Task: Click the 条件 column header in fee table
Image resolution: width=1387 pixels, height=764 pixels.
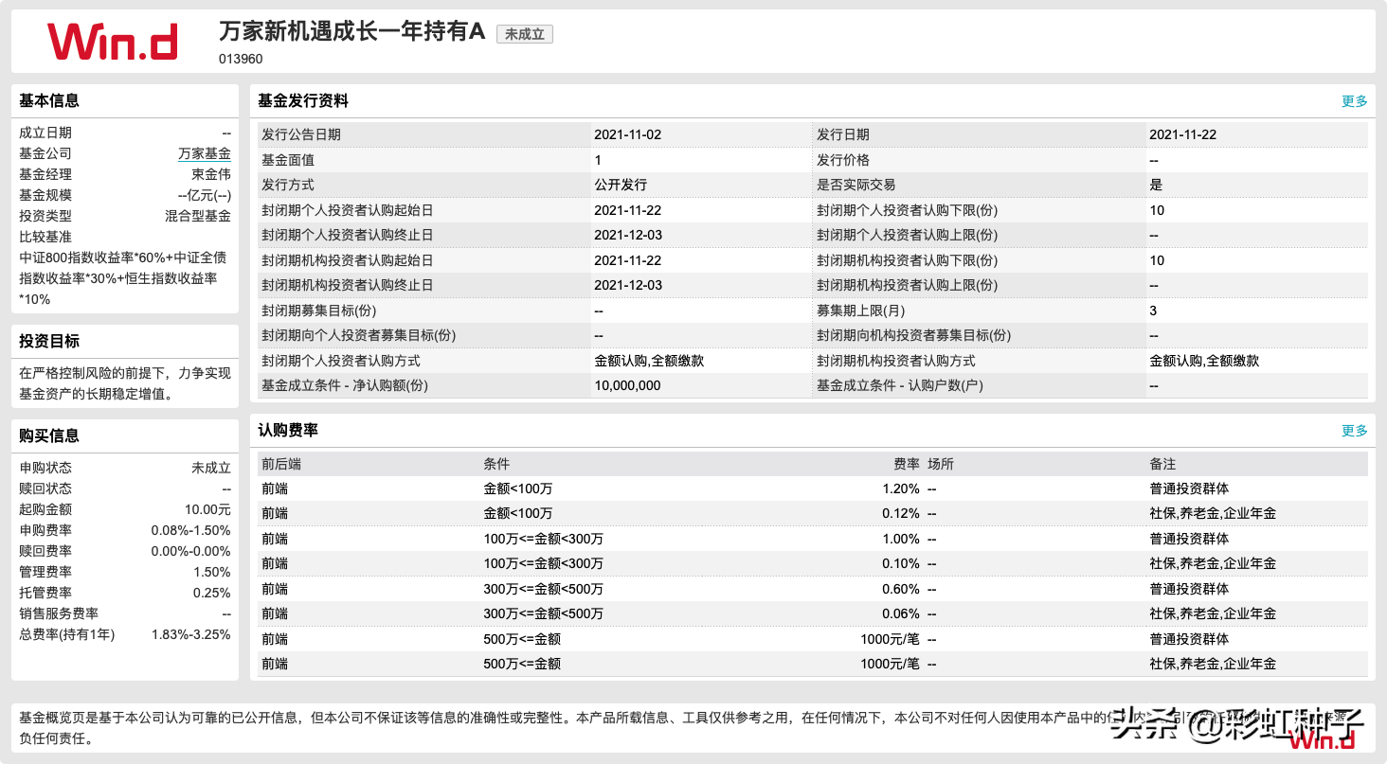Action: (x=496, y=464)
